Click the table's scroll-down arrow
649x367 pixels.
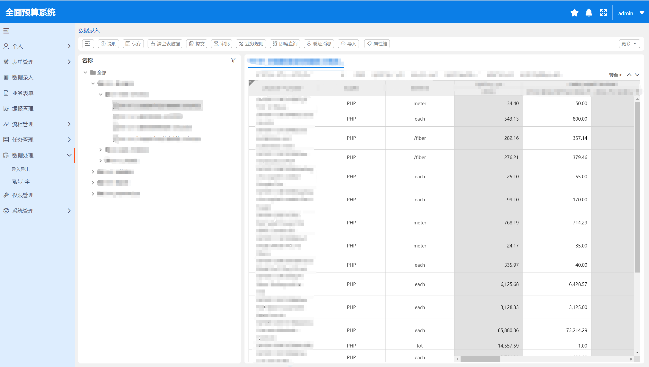pyautogui.click(x=637, y=353)
